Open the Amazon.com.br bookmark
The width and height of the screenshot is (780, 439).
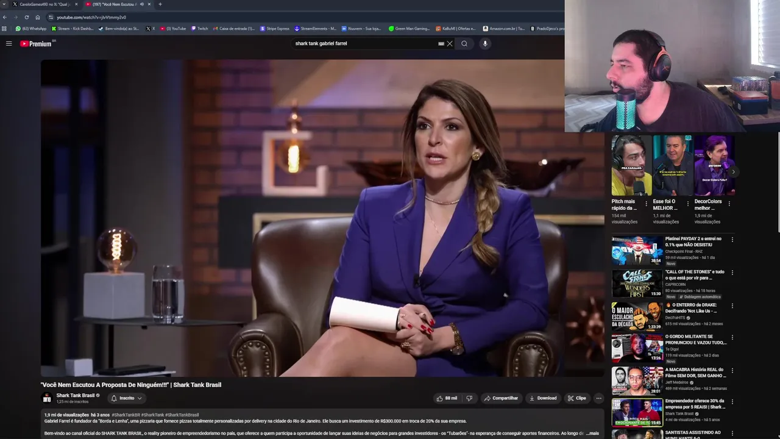click(x=503, y=29)
